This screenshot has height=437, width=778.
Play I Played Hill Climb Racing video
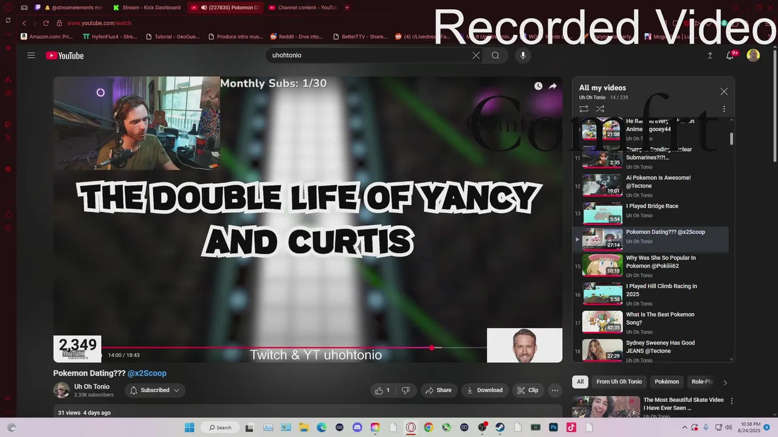pos(652,294)
